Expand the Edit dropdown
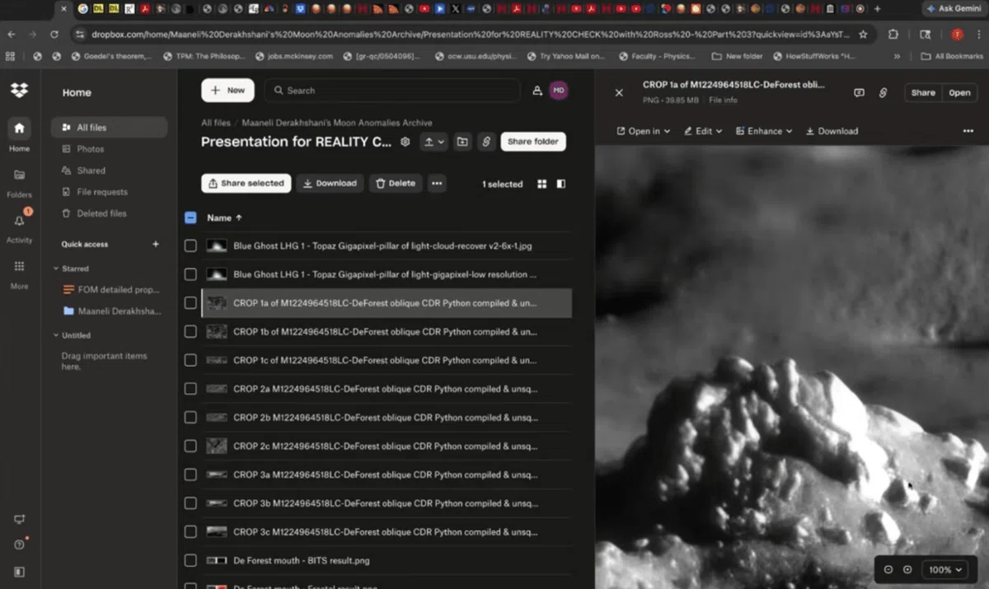 (703, 131)
